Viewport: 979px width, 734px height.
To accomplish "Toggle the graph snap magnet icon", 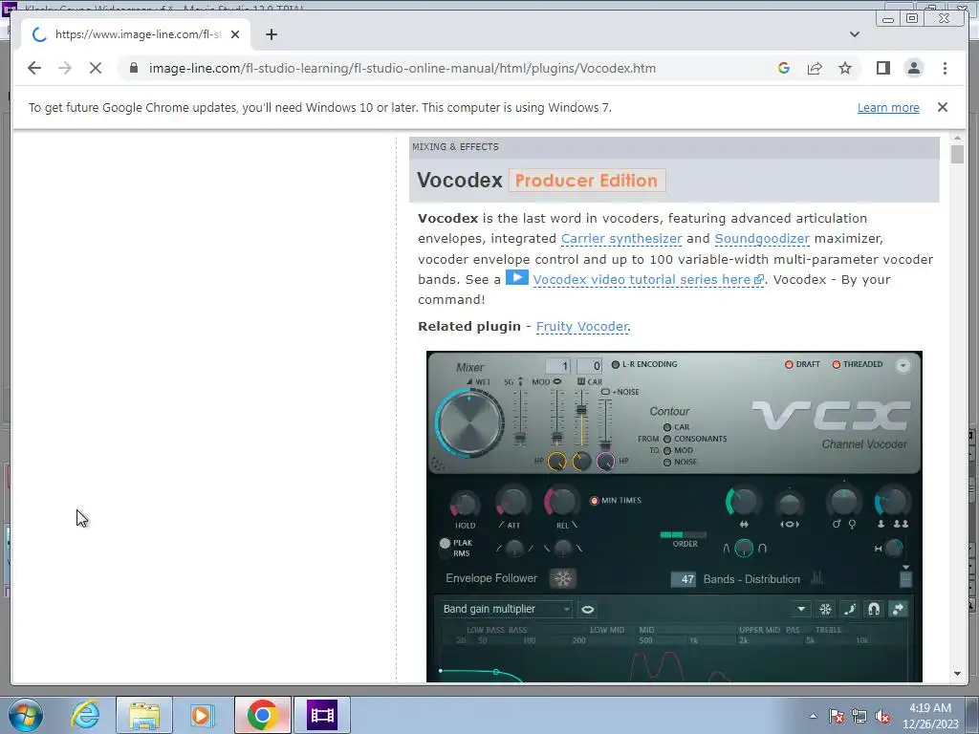I will point(874,609).
